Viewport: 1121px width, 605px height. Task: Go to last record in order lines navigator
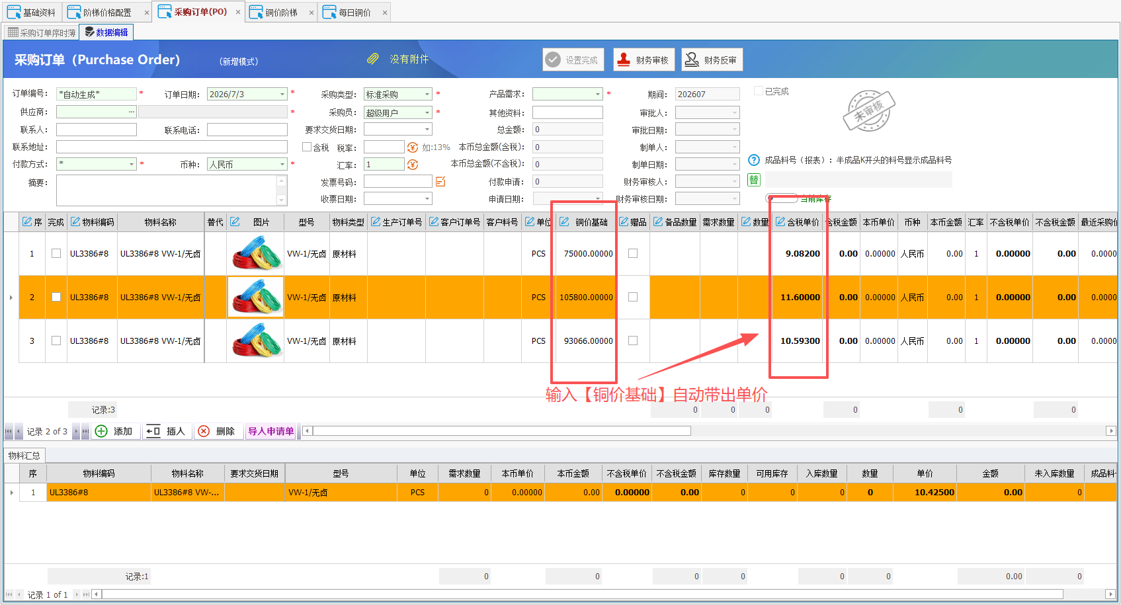(85, 431)
